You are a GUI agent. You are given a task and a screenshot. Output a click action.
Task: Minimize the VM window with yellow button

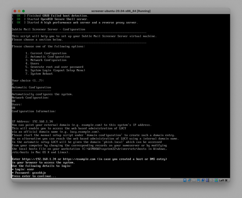tap(19, 11)
